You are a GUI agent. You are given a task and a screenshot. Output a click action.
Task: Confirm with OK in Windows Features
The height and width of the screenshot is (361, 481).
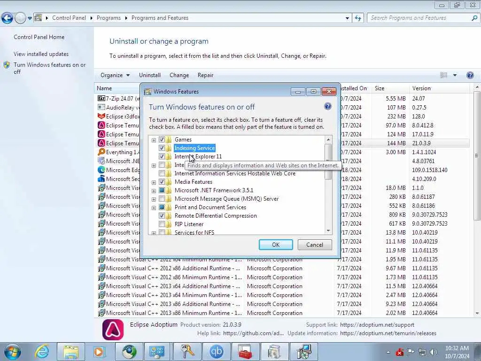pyautogui.click(x=275, y=244)
